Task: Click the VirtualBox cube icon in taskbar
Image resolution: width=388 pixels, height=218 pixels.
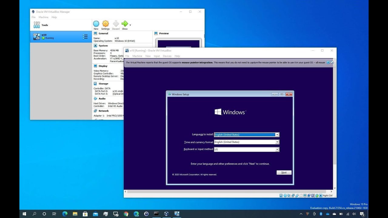Action: [x=166, y=214]
